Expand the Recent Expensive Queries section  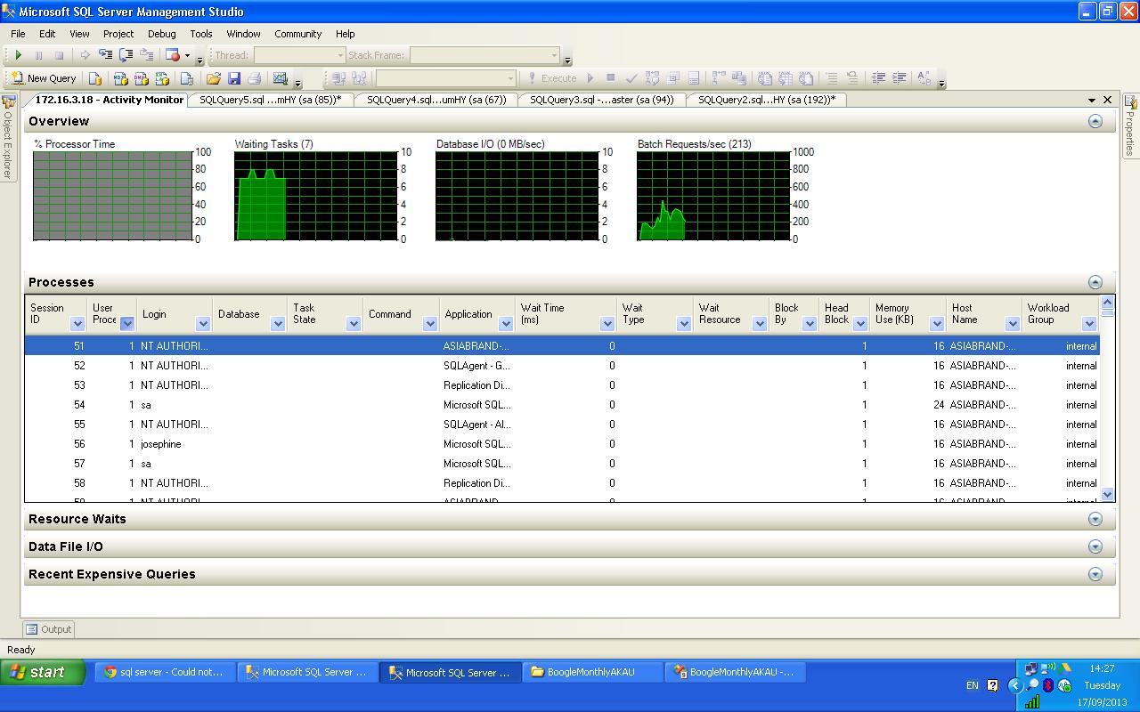(1095, 574)
